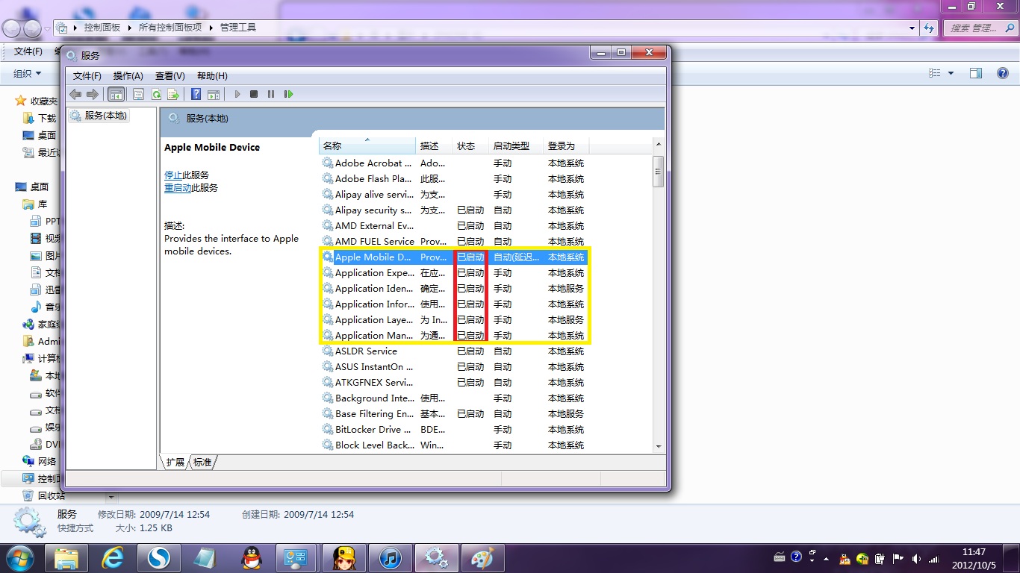
Task: Click 所有控制面板项 in the address breadcrumb
Action: point(170,28)
